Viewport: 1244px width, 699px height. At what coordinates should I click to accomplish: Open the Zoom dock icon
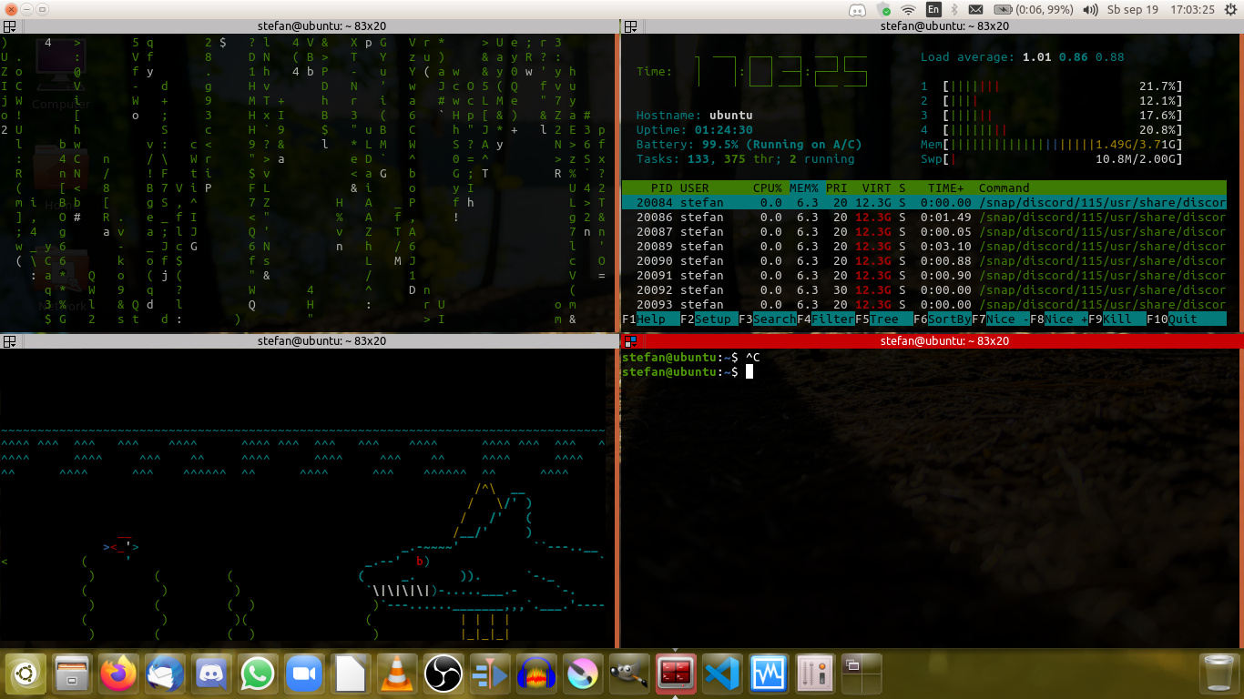[x=304, y=674]
